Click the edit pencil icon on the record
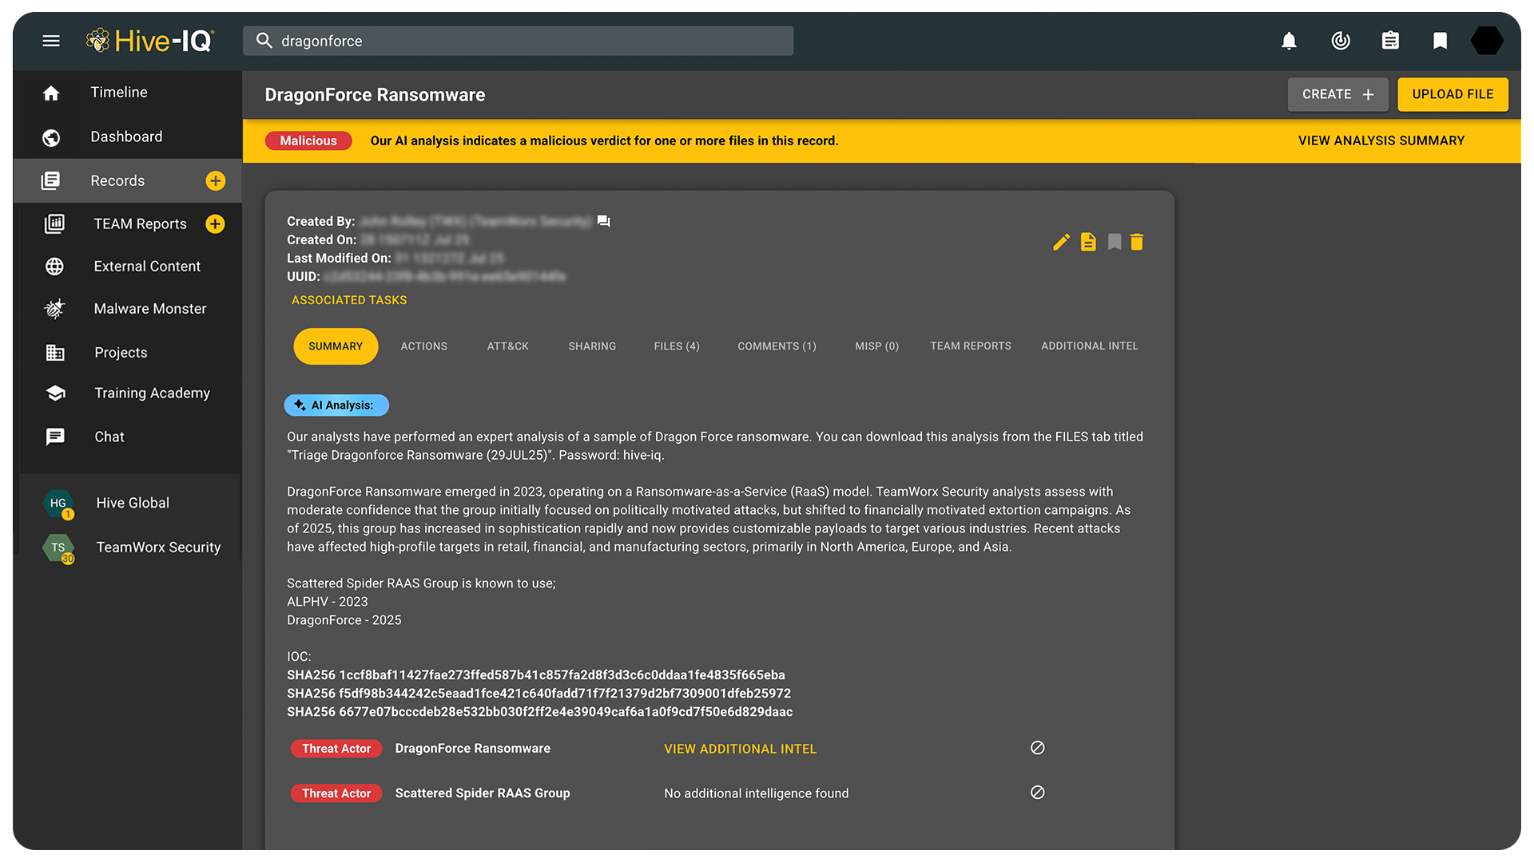The image size is (1534, 862). pos(1061,242)
